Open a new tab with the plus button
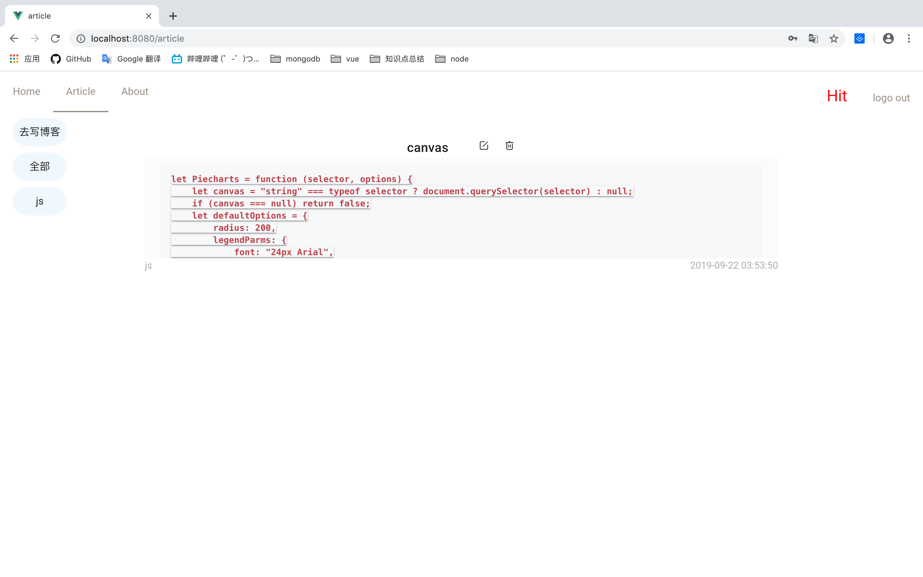The image size is (923, 577). click(x=173, y=16)
